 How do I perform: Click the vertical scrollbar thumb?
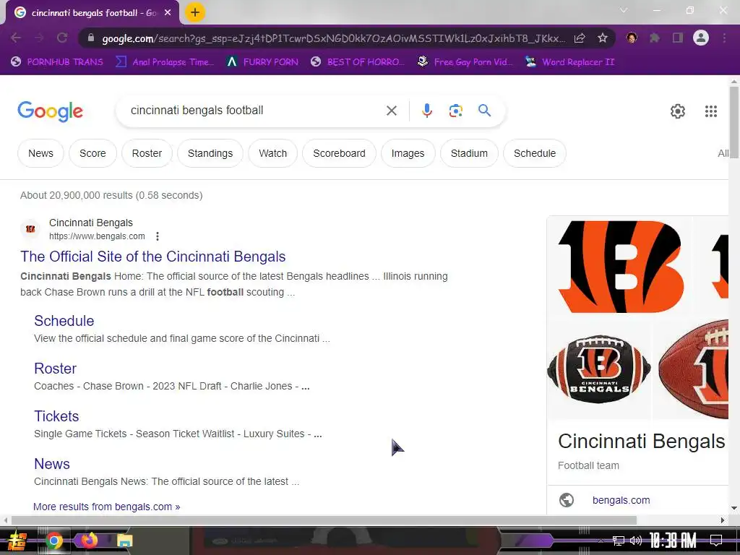pyautogui.click(x=734, y=123)
